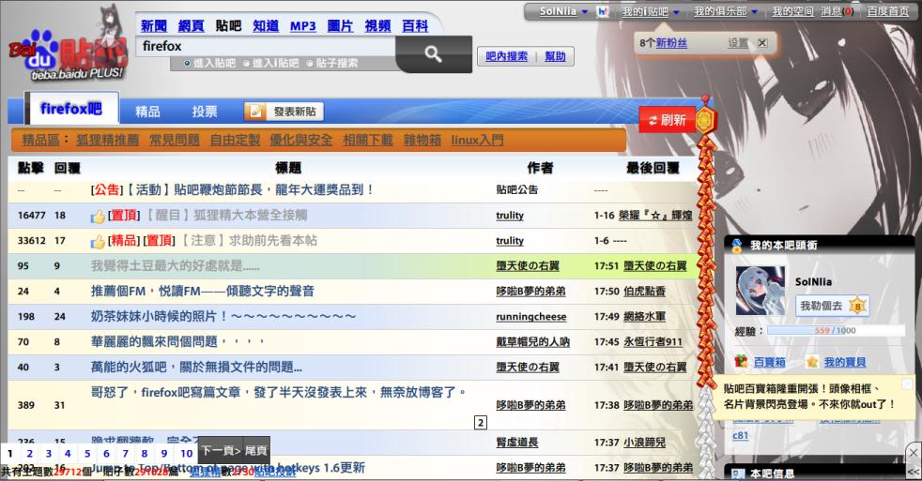Go to 百度首页 link
This screenshot has height=481, width=922.
[888, 12]
